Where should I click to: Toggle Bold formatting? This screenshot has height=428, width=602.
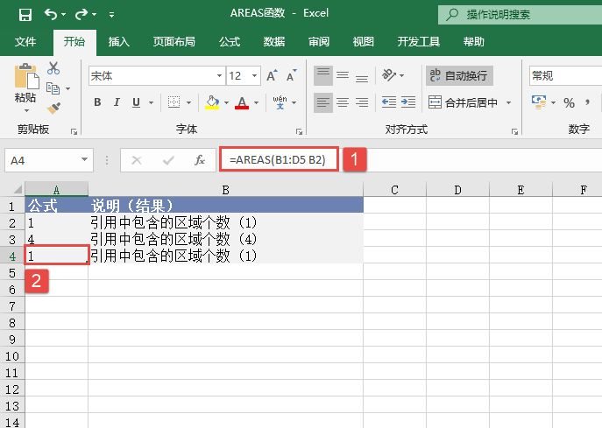(97, 102)
